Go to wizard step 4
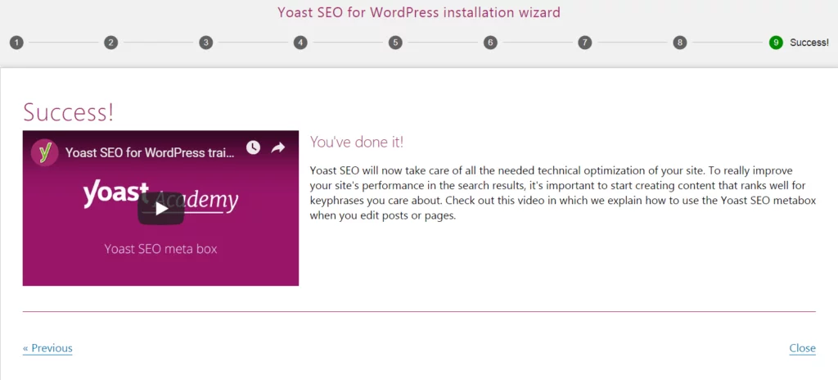 (x=300, y=43)
